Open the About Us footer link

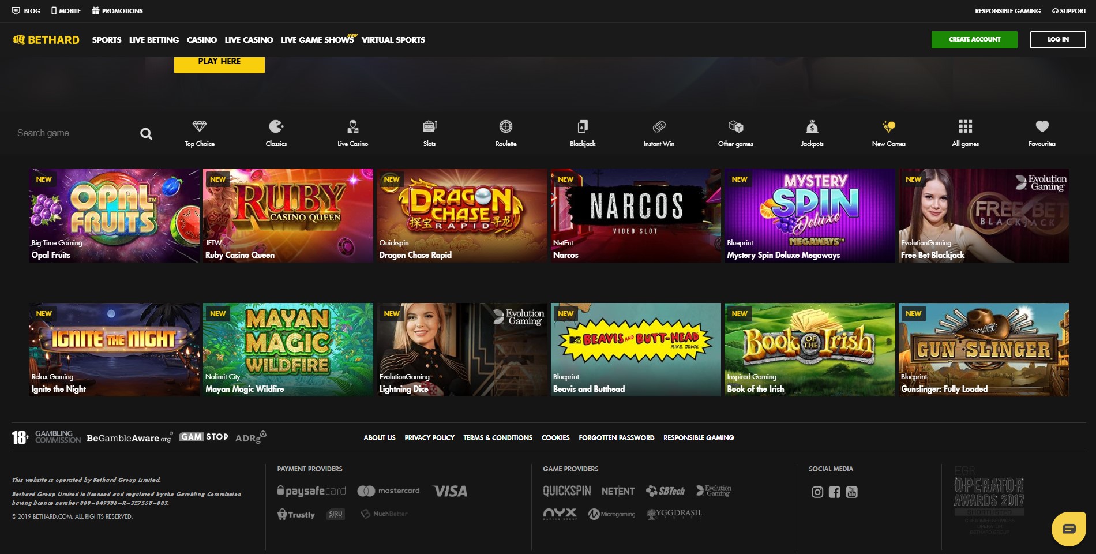pyautogui.click(x=380, y=438)
